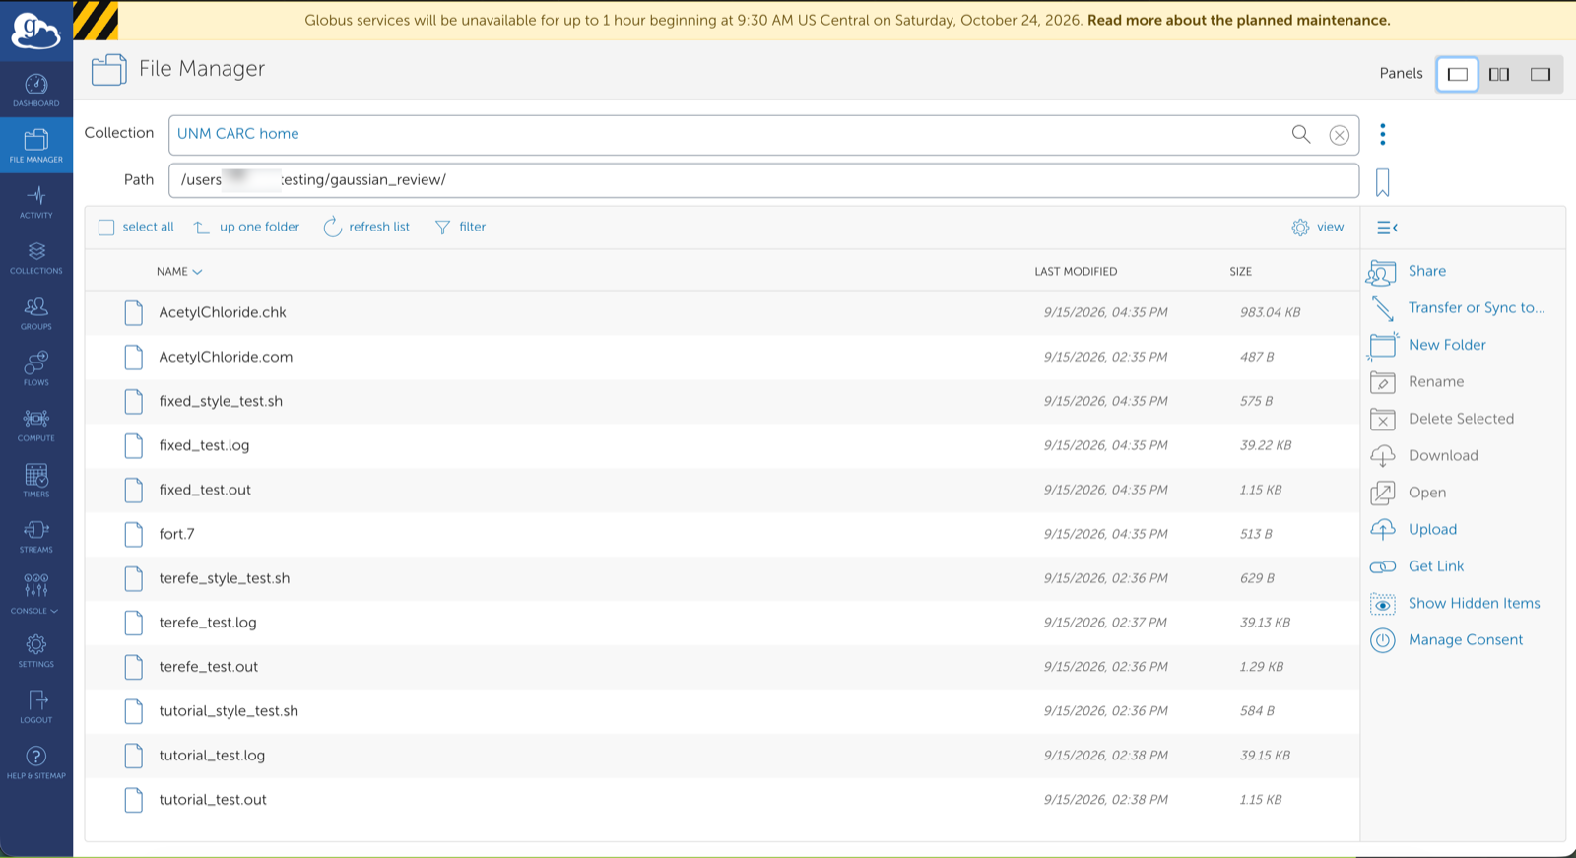Open Groups sidebar icon
Image resolution: width=1576 pixels, height=858 pixels.
point(36,313)
